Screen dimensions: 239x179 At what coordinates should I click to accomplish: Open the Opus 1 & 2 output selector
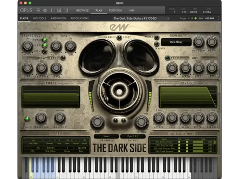point(133,136)
